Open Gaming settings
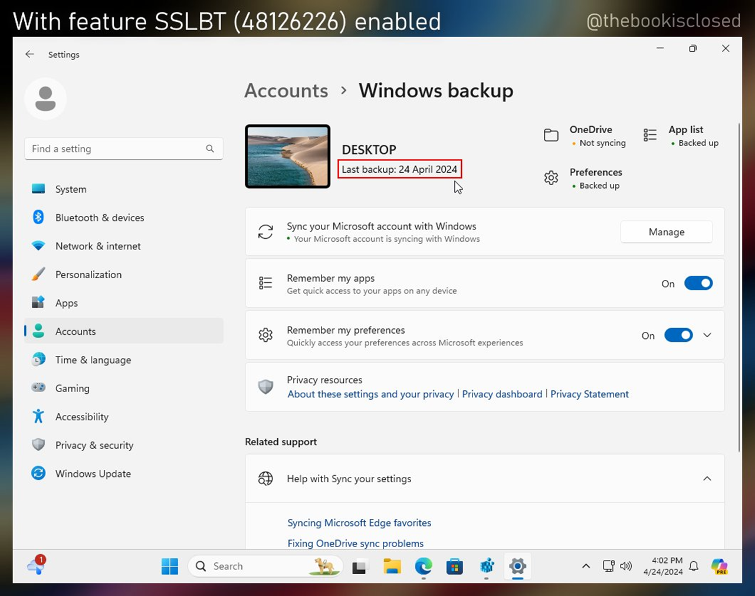The width and height of the screenshot is (755, 596). [x=124, y=388]
